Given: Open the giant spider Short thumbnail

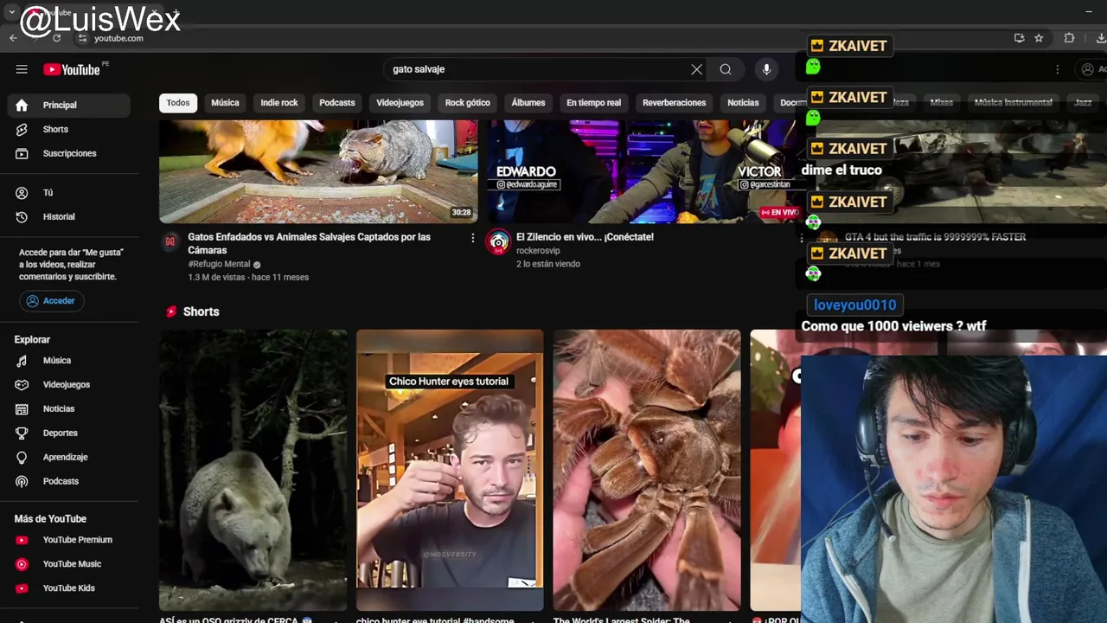Looking at the screenshot, I should [647, 470].
